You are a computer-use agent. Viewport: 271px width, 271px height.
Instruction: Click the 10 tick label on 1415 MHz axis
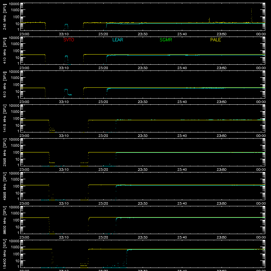tap(18, 125)
